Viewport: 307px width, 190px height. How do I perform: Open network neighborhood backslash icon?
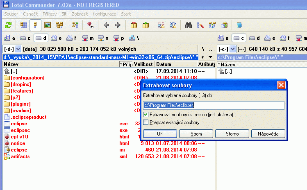tap(134, 38)
